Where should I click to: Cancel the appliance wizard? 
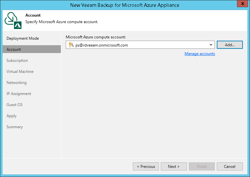pyautogui.click(x=229, y=167)
